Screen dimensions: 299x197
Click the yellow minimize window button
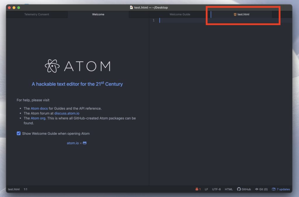click(x=14, y=8)
